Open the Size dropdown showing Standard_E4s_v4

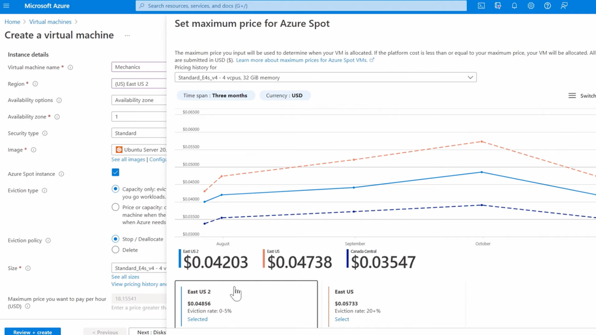click(139, 268)
